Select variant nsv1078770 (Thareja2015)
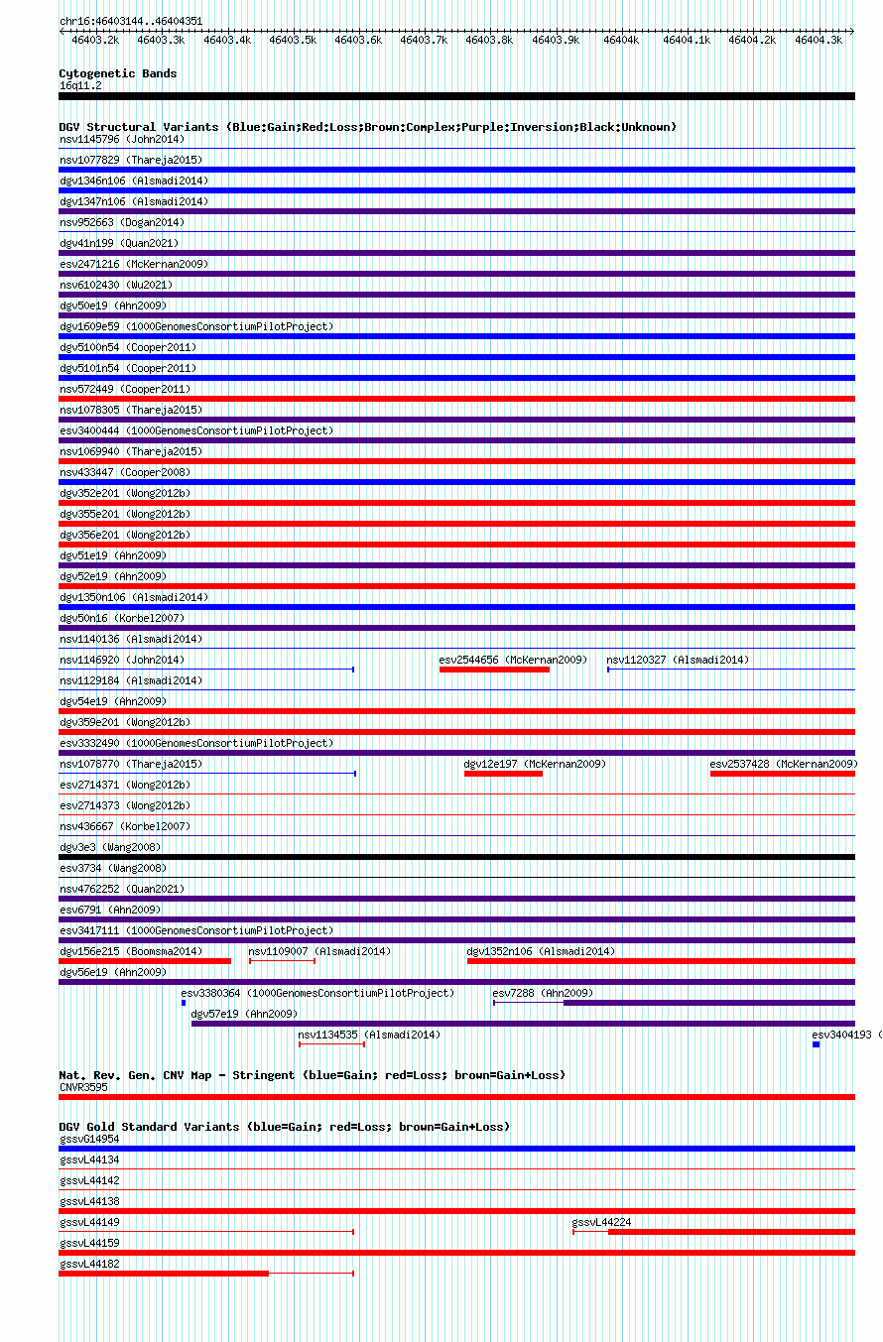 (x=207, y=774)
